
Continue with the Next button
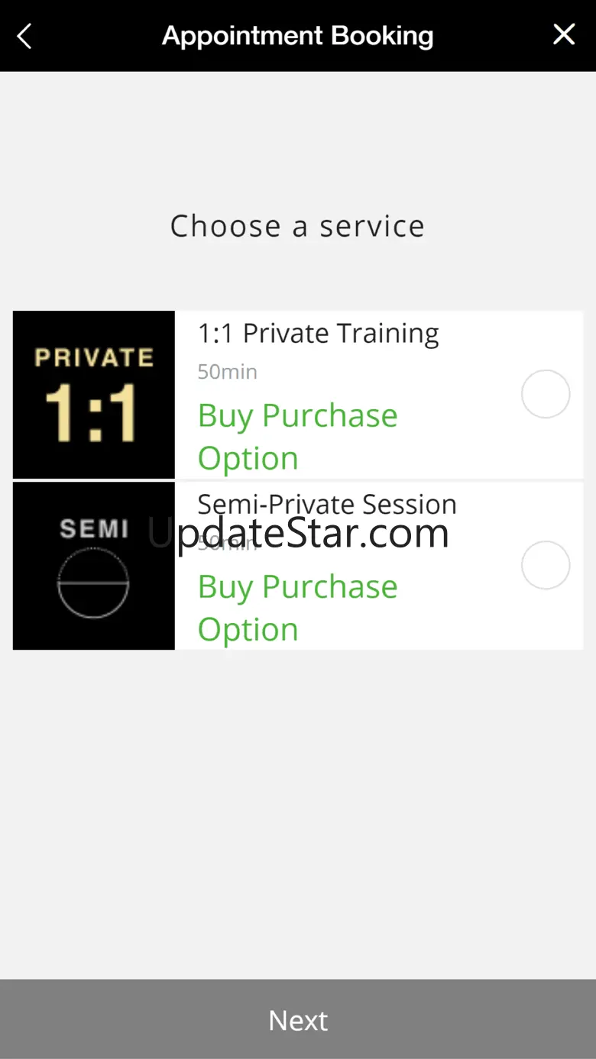tap(298, 1019)
